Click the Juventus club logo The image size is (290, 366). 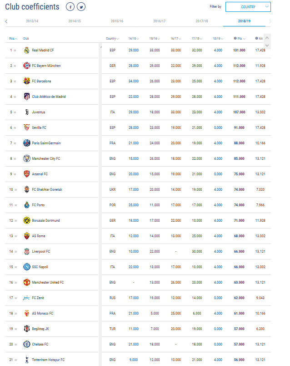pyautogui.click(x=27, y=112)
